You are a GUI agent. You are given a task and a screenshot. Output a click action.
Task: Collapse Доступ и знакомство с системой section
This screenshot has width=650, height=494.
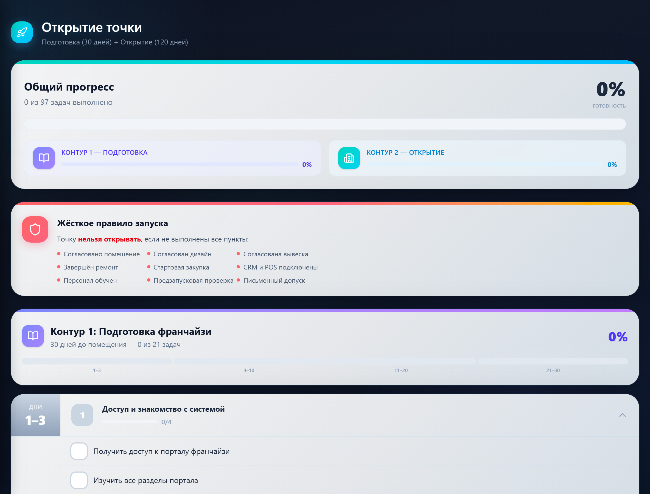(622, 415)
